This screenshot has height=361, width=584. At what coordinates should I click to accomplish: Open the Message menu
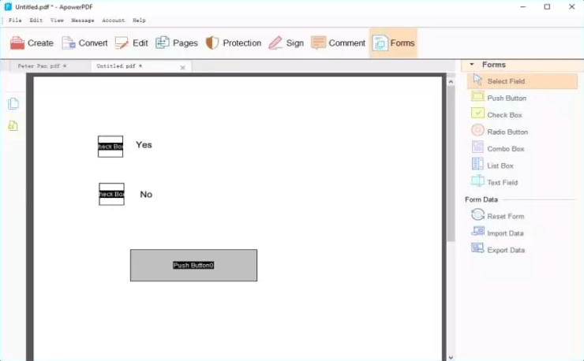pyautogui.click(x=83, y=20)
